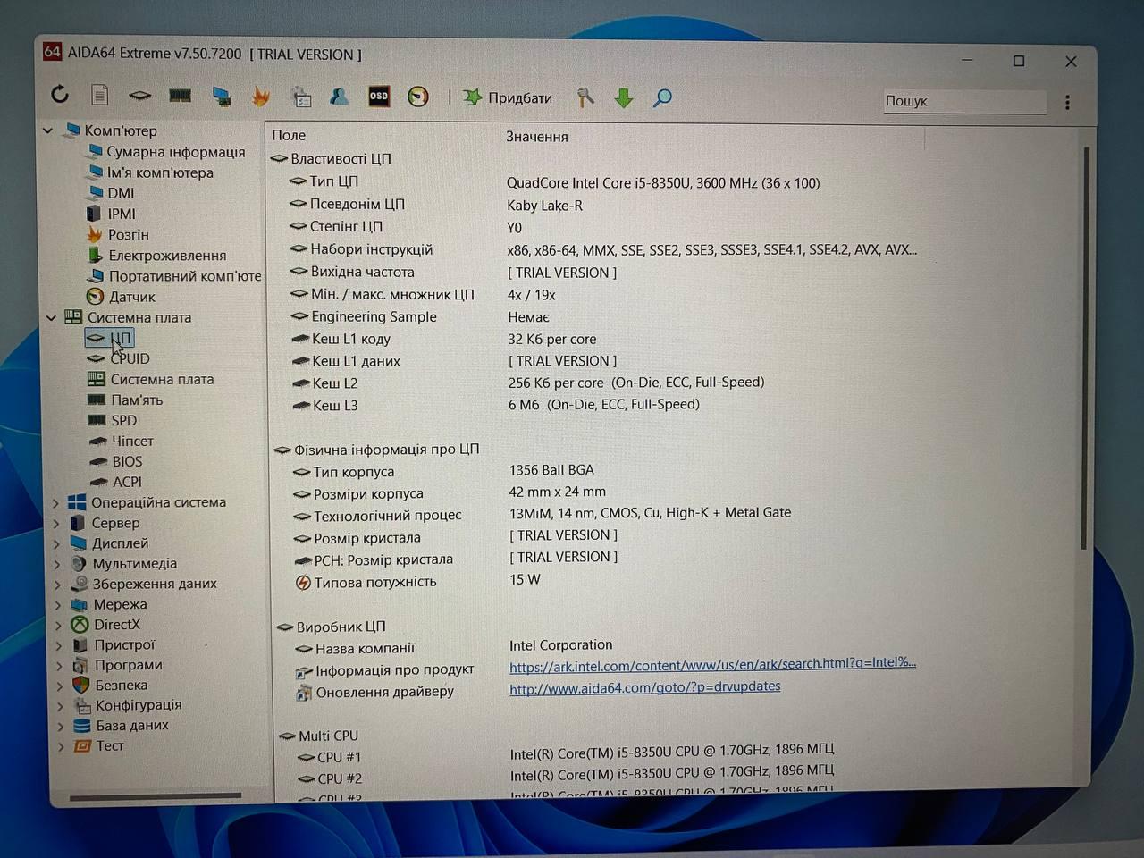Collapse the Системна плата parent node
Screen dimensions: 1144x858
click(51, 317)
